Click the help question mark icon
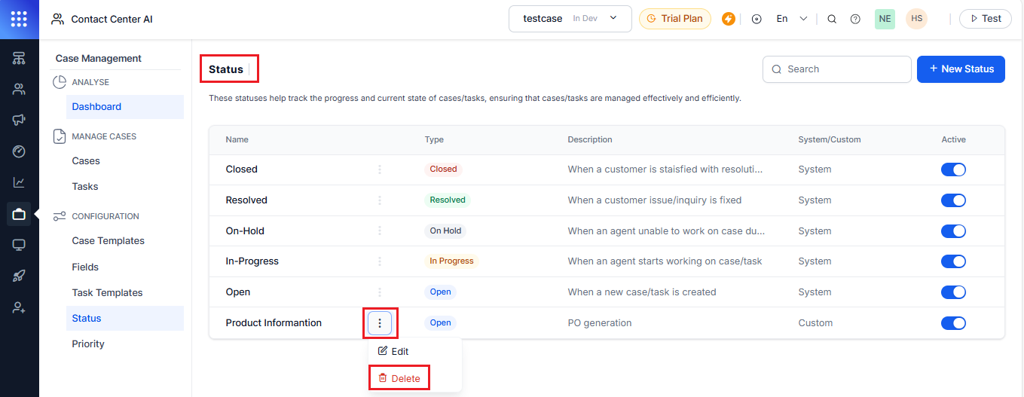The height and width of the screenshot is (397, 1024). (855, 19)
